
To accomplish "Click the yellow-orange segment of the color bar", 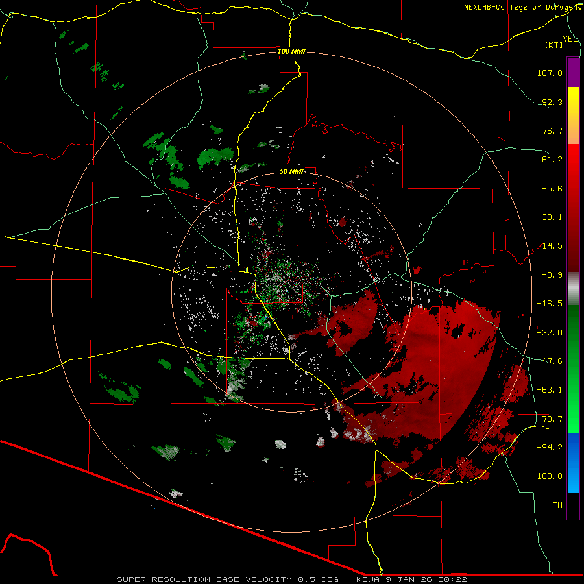I will coord(573,116).
